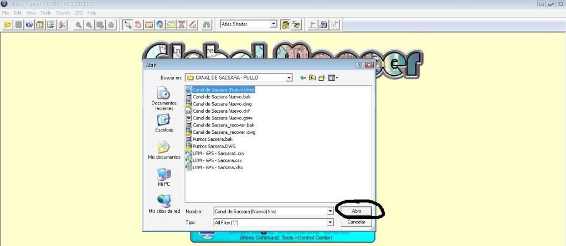Open Escritorio in places bar
The width and height of the screenshot is (566, 246).
[164, 123]
